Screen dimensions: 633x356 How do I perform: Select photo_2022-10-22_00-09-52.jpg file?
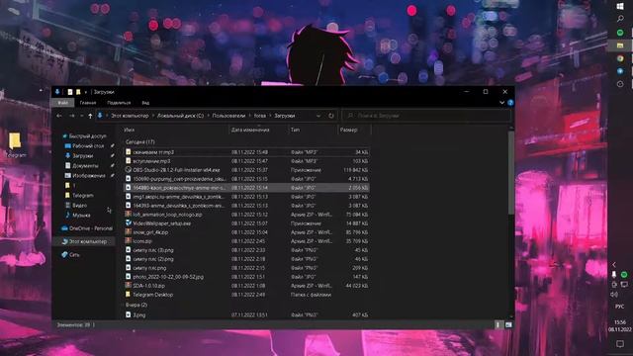coord(168,277)
